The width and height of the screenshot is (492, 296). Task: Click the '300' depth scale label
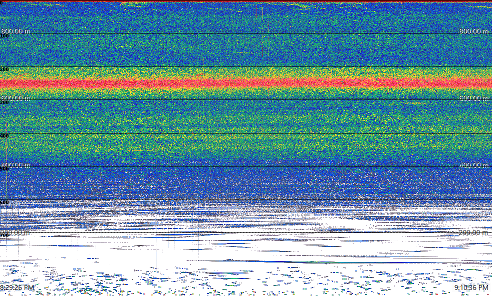[5, 102]
